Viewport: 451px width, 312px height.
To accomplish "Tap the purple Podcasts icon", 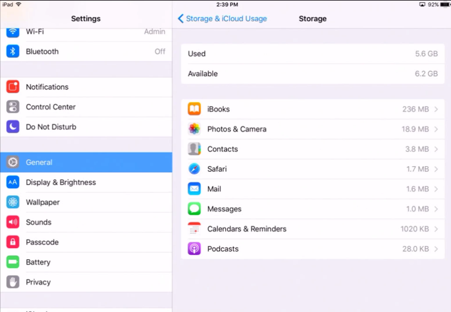I will point(194,249).
